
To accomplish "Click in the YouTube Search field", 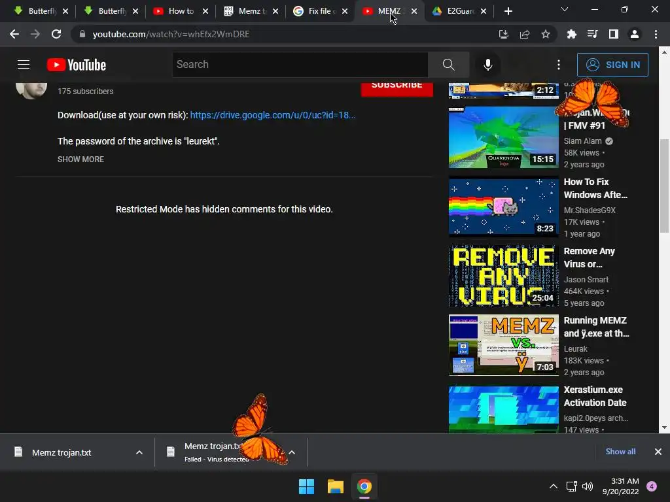I will tap(300, 65).
